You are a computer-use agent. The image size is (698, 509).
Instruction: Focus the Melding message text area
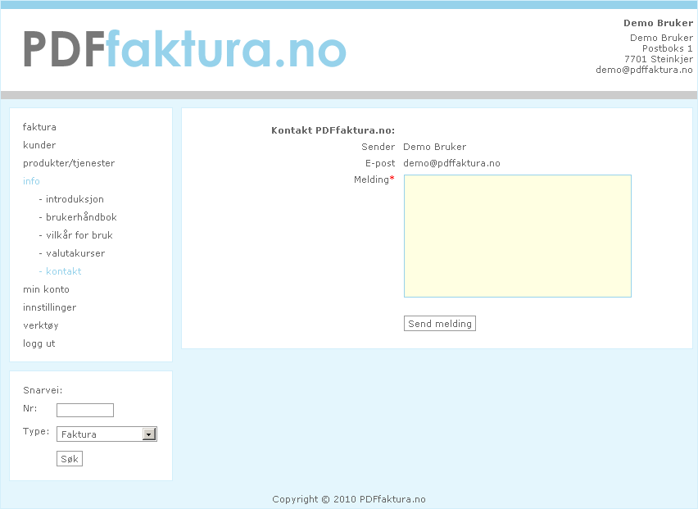pyautogui.click(x=517, y=236)
